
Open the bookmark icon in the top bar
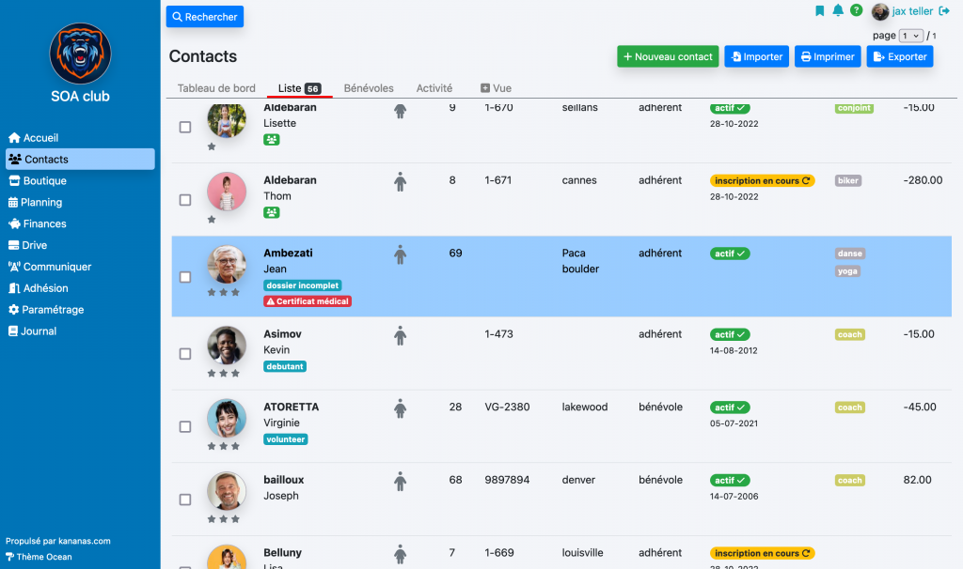click(819, 11)
